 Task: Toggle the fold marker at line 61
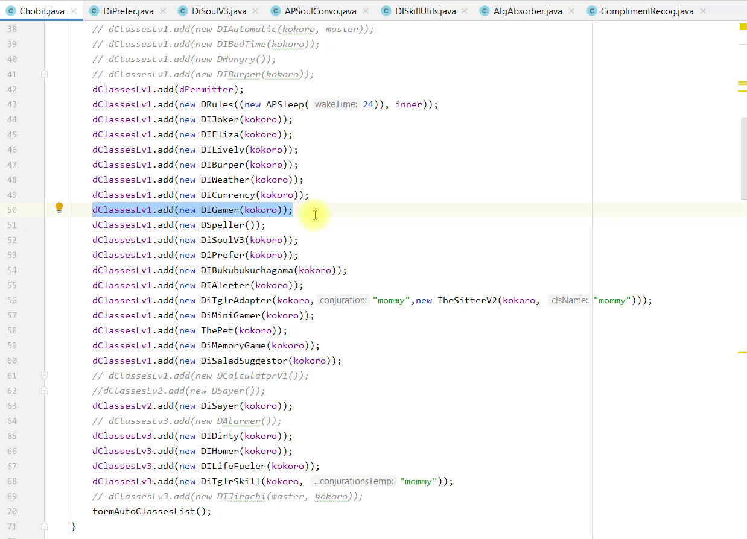tap(44, 376)
